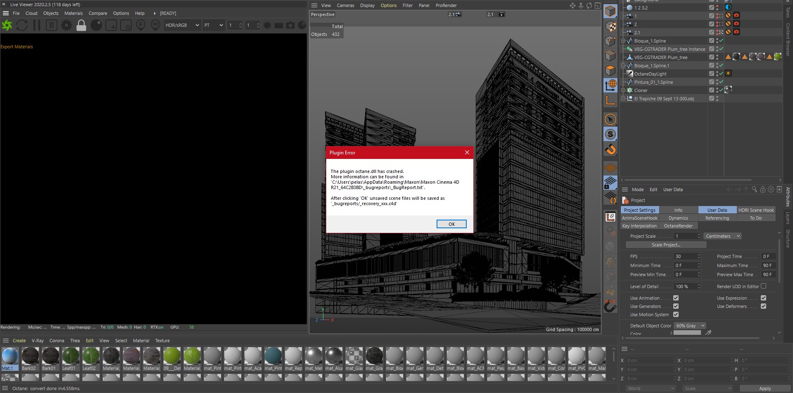Click the default object Color swatch
This screenshot has width=793, height=393.
pos(687,333)
